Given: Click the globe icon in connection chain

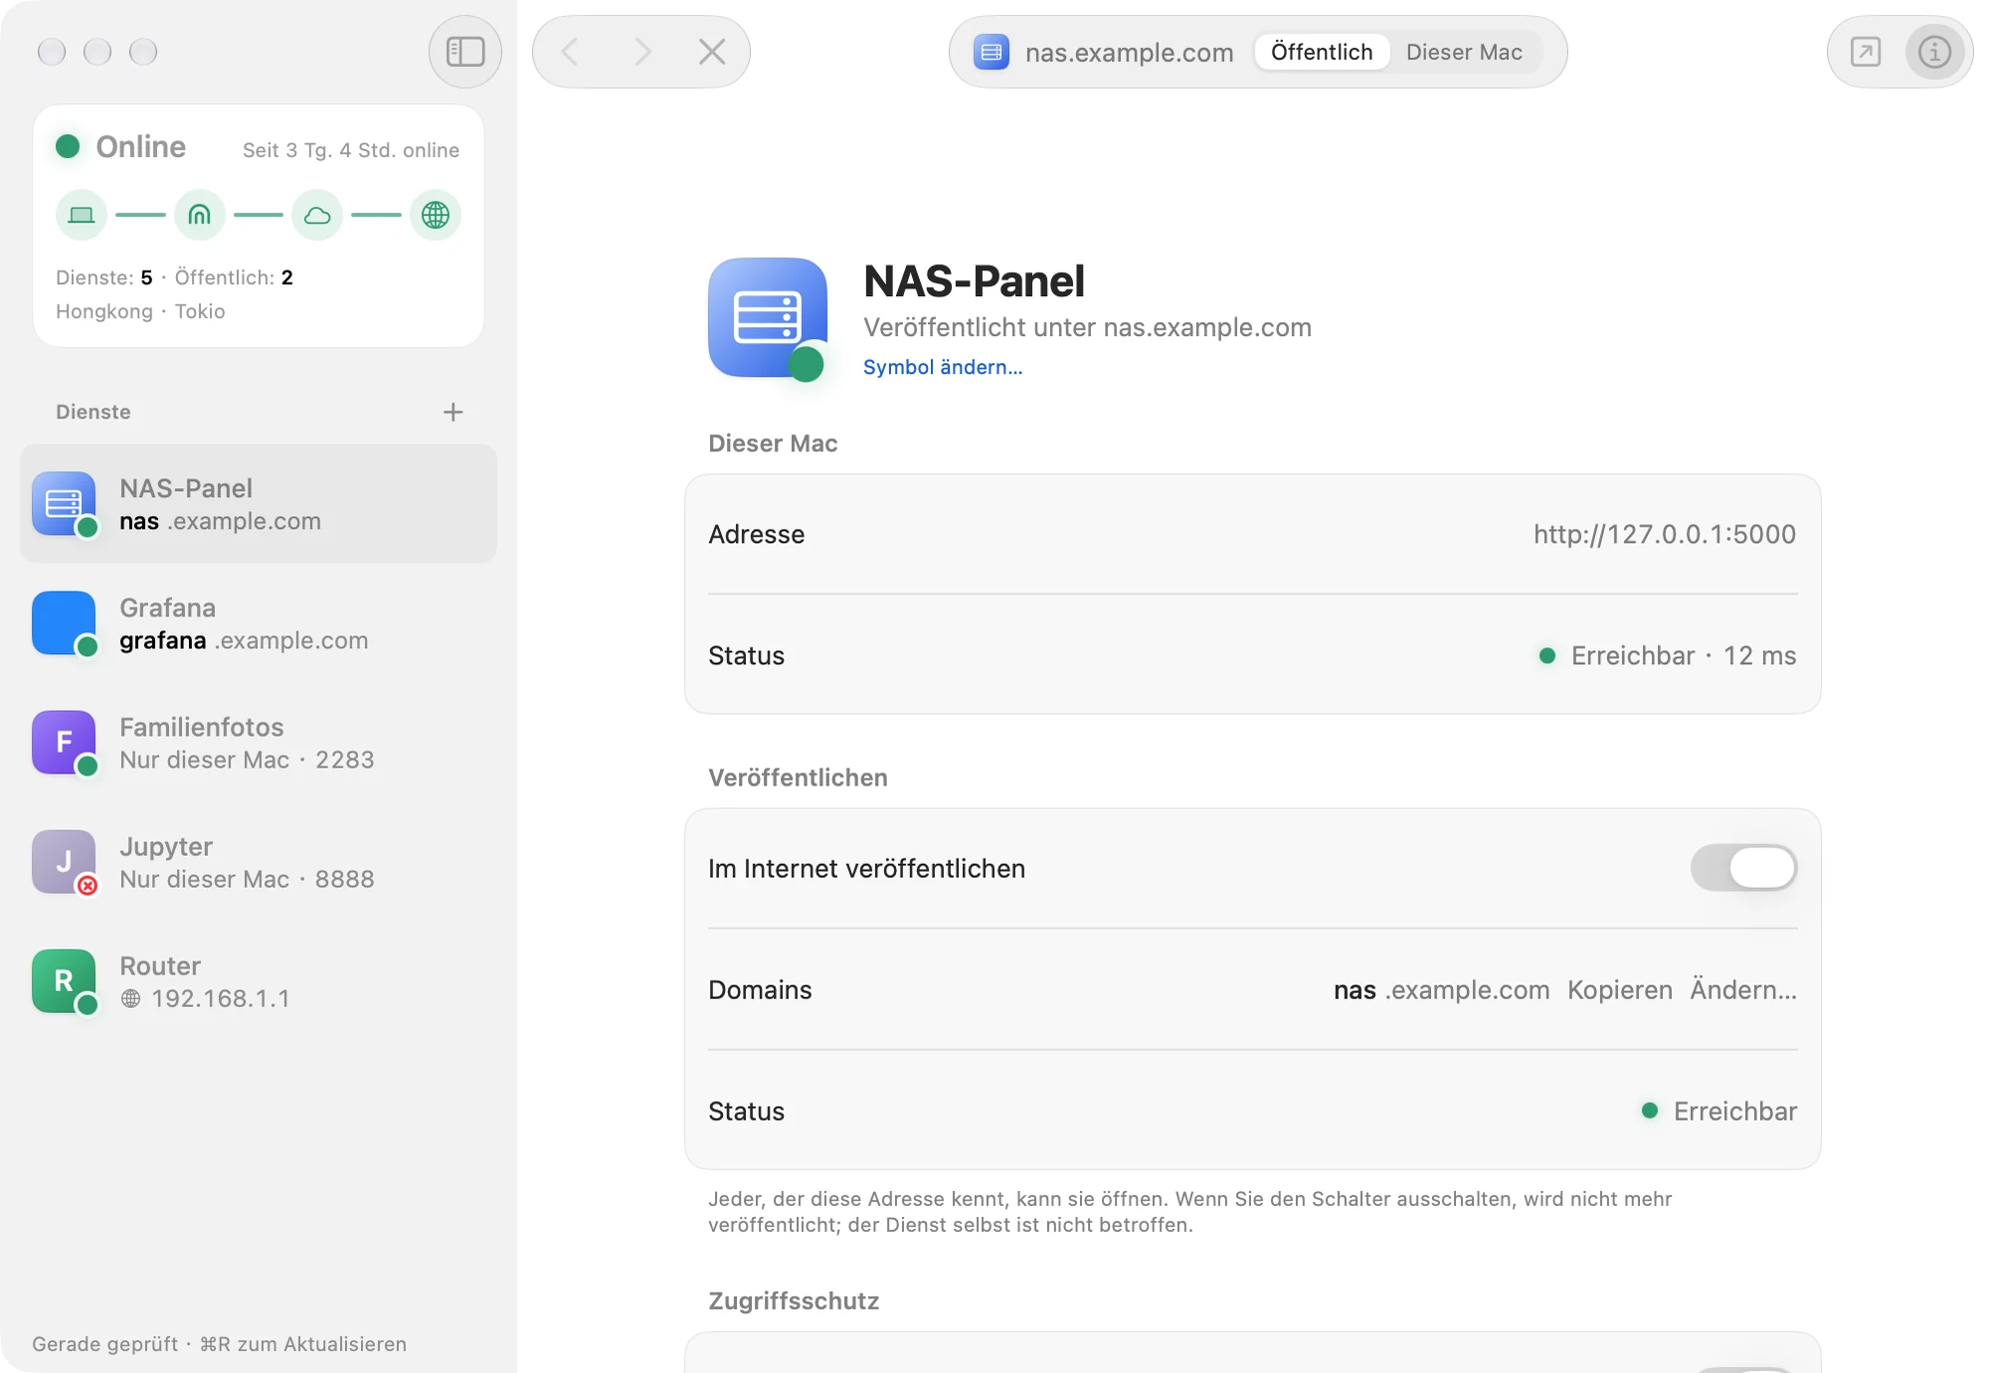Looking at the screenshot, I should point(436,215).
